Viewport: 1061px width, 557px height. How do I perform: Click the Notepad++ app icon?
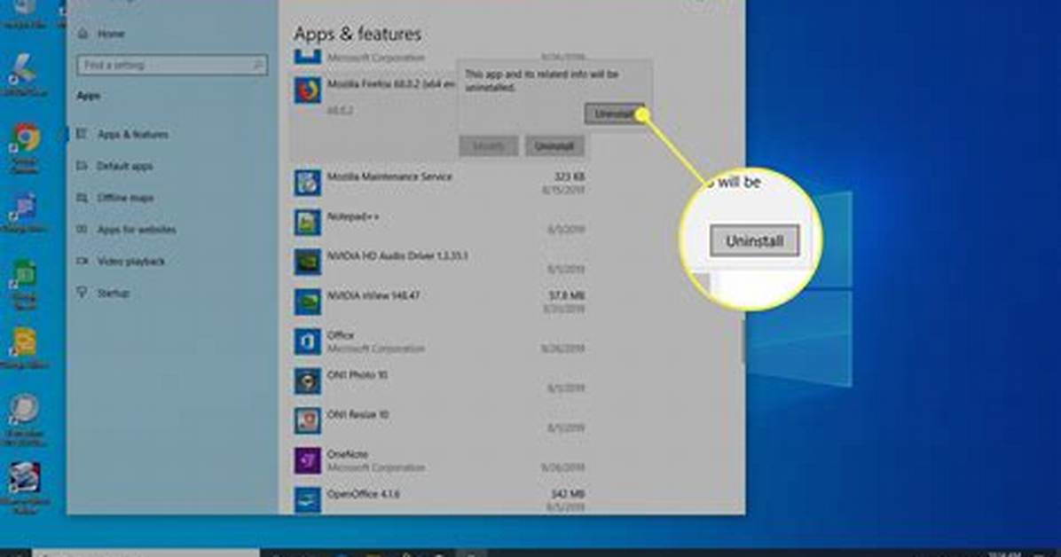(307, 223)
